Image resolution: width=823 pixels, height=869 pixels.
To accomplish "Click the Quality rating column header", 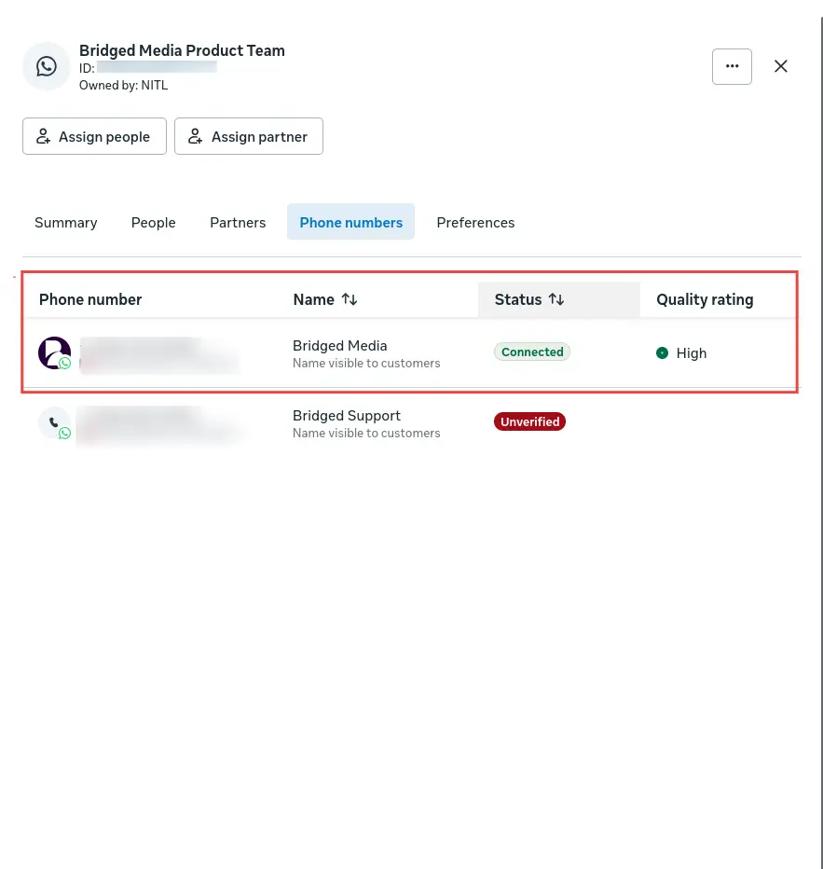I will click(705, 300).
